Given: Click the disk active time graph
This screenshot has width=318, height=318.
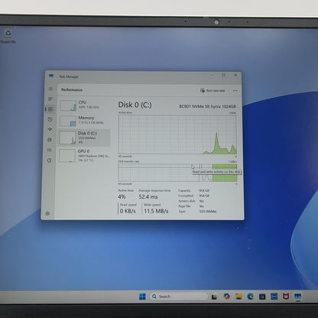Looking at the screenshot, I should tap(177, 135).
